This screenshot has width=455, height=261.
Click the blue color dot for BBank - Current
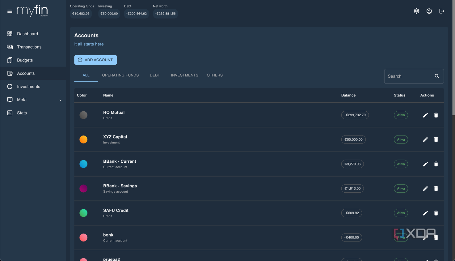pyautogui.click(x=83, y=164)
